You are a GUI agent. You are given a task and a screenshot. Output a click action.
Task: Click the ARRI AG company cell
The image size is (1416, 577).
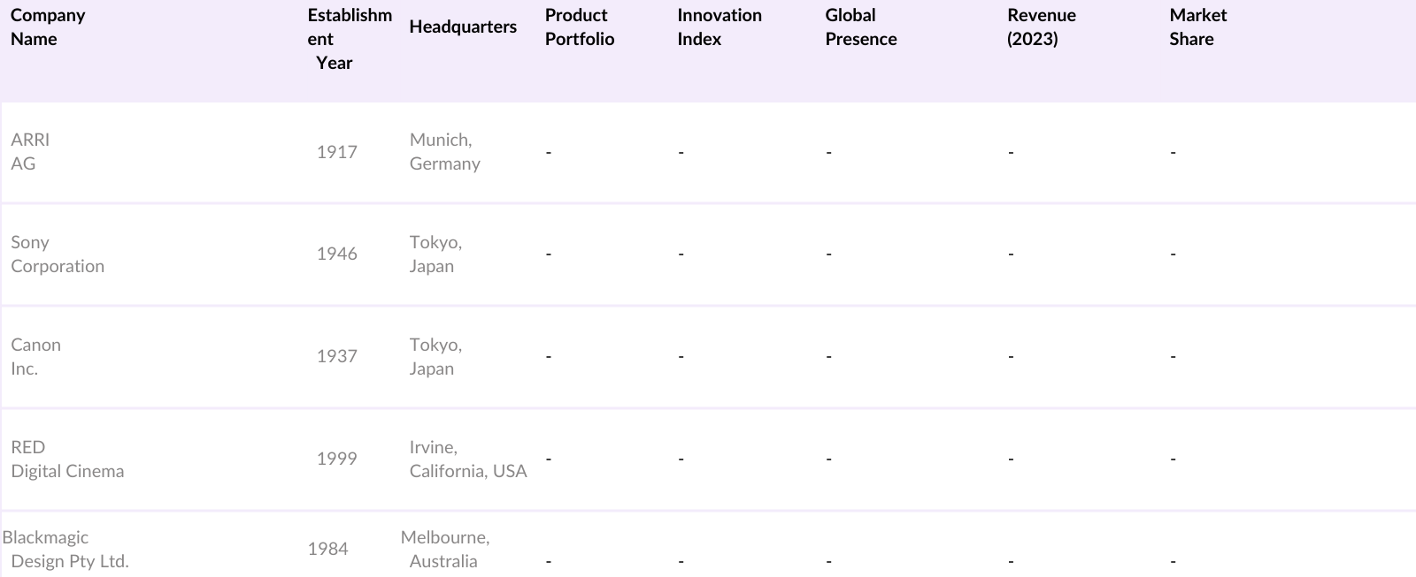[x=30, y=152]
